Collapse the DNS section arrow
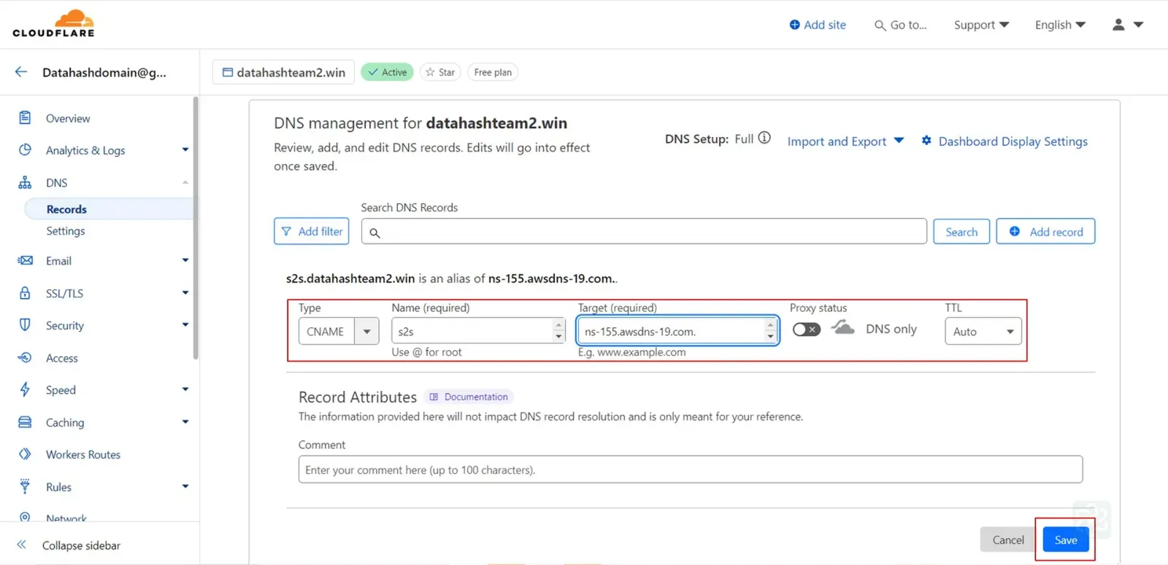 coord(185,182)
